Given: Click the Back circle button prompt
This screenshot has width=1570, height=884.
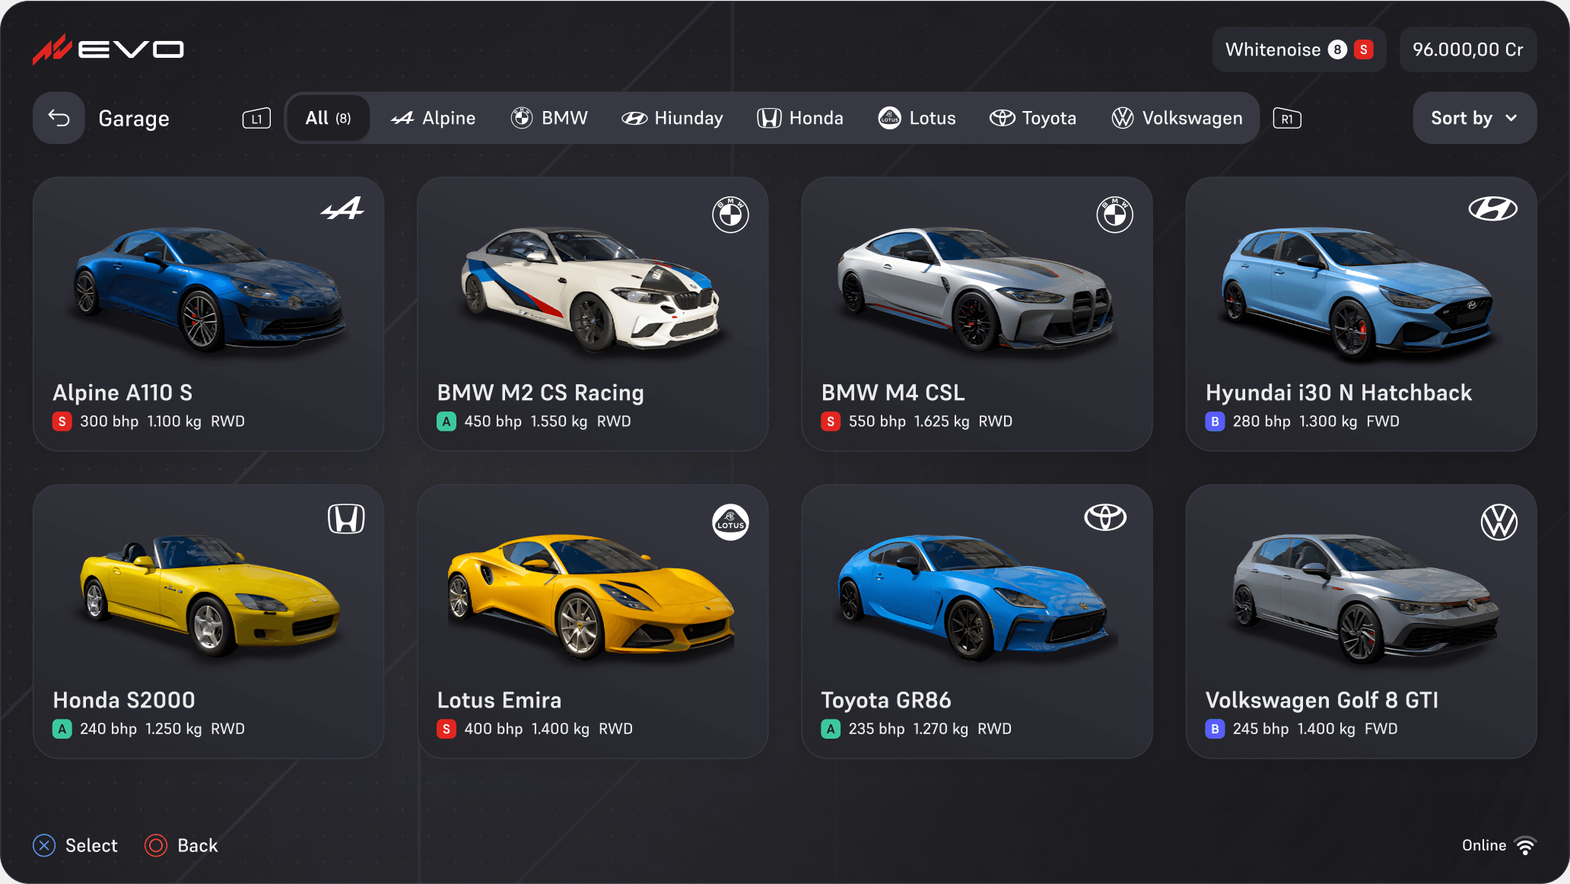Looking at the screenshot, I should click(181, 845).
